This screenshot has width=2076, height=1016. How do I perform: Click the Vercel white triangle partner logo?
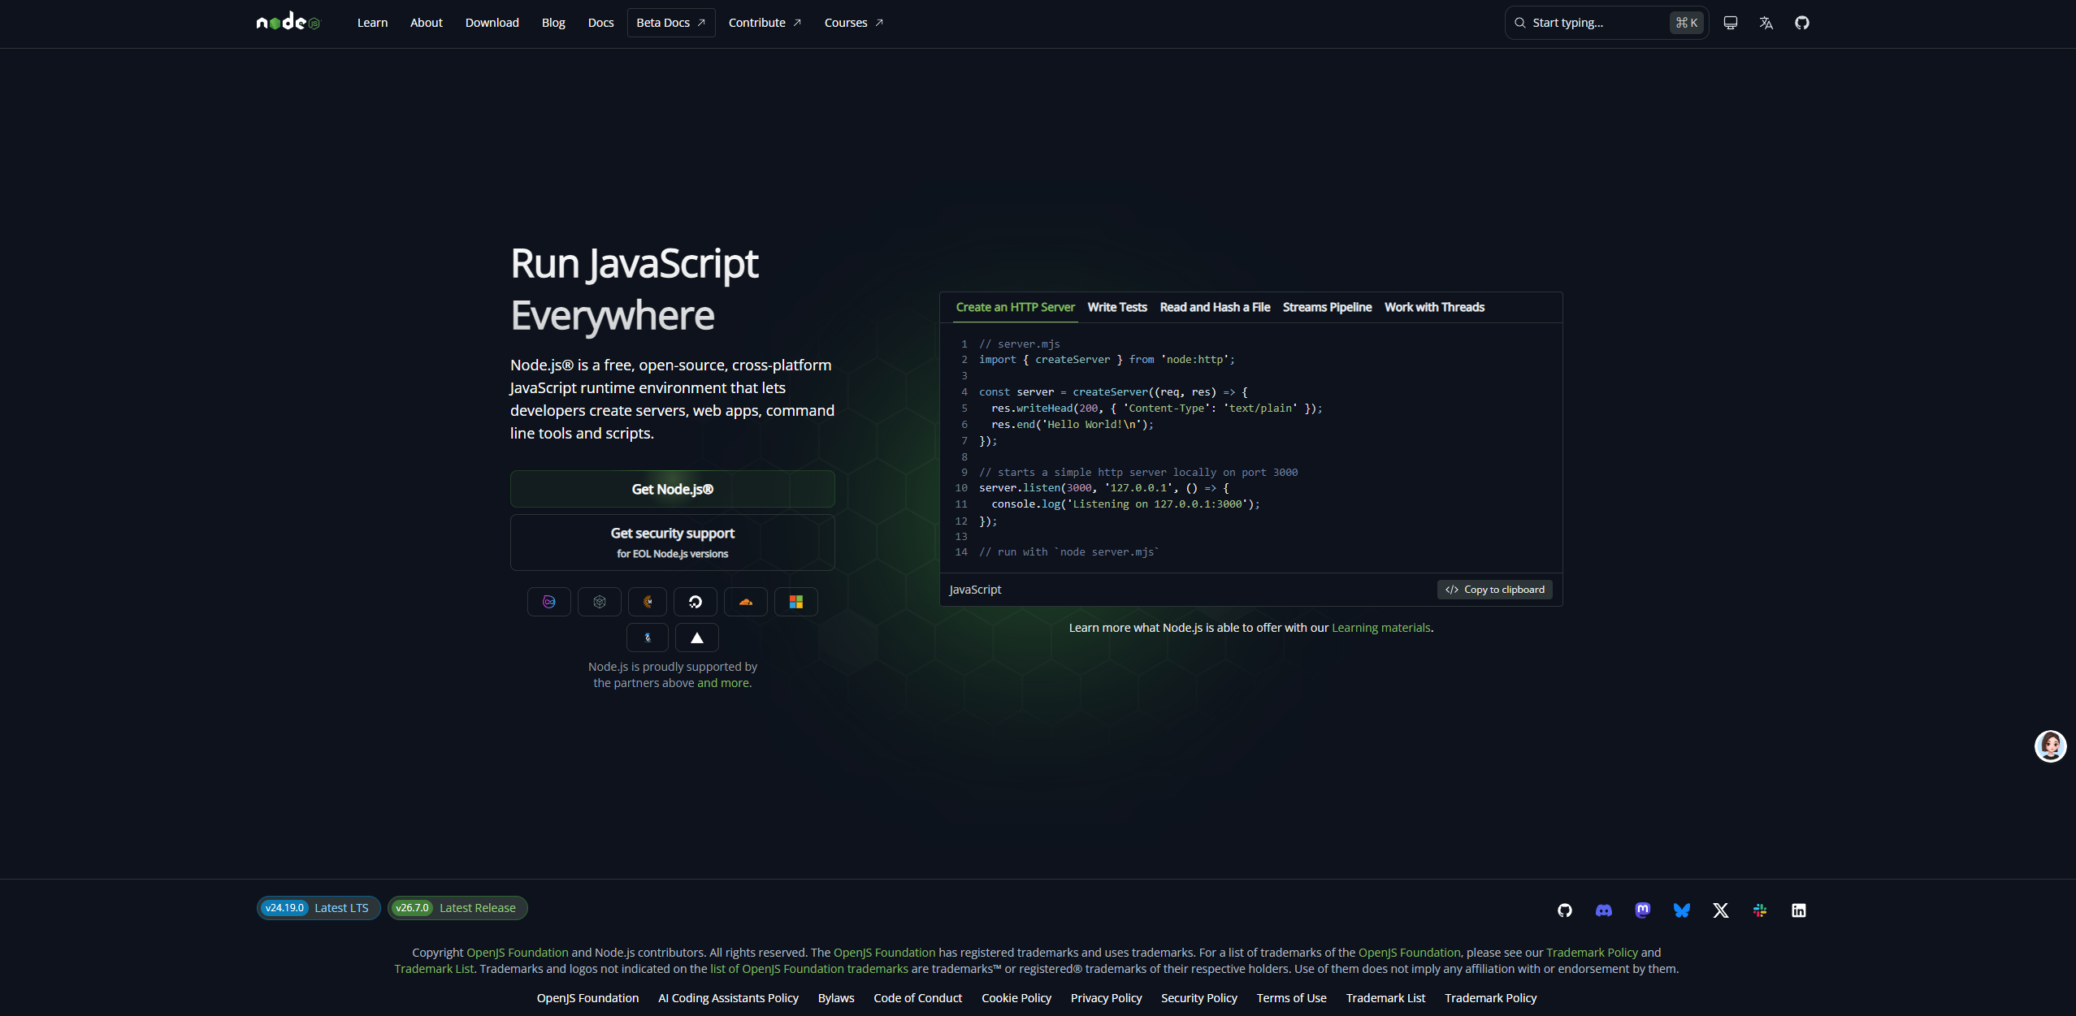[697, 638]
